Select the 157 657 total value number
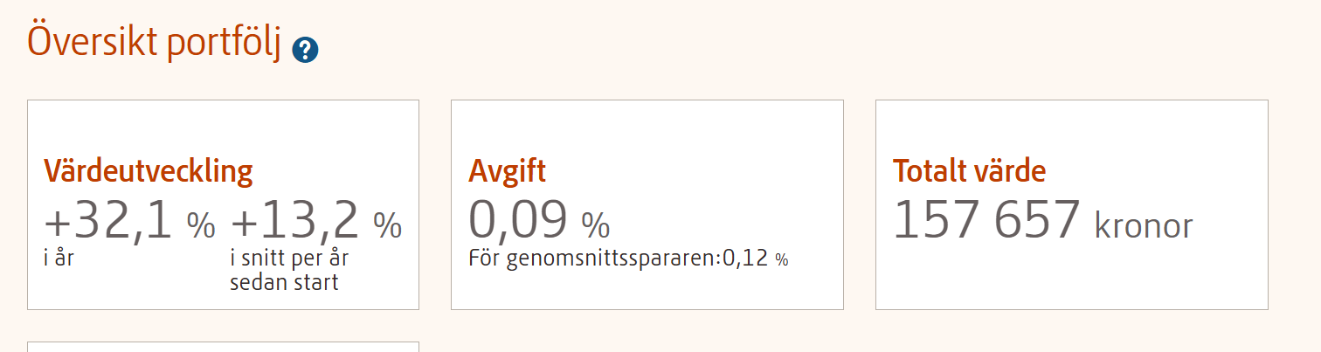Image resolution: width=1321 pixels, height=352 pixels. tap(986, 220)
